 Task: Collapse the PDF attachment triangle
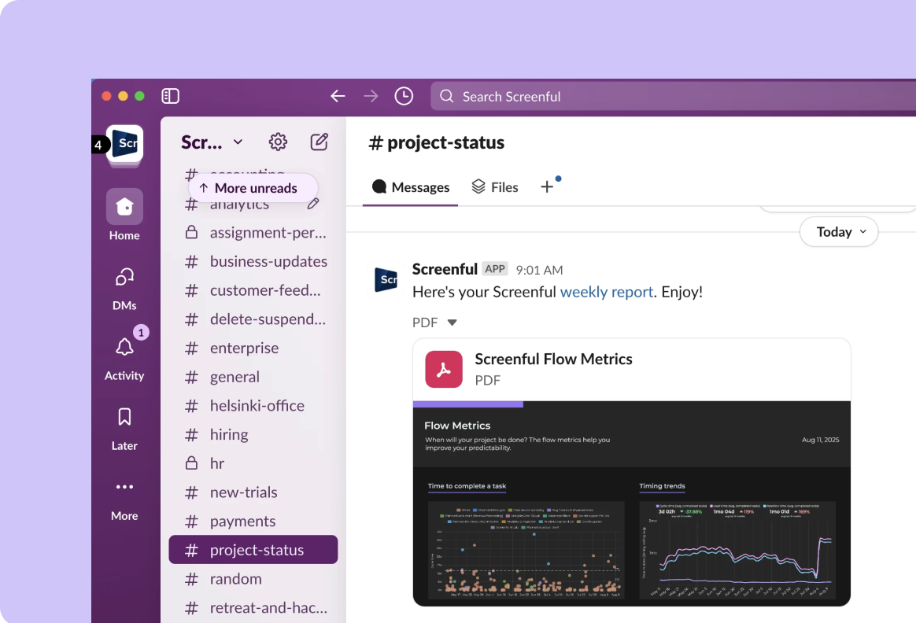(x=452, y=323)
